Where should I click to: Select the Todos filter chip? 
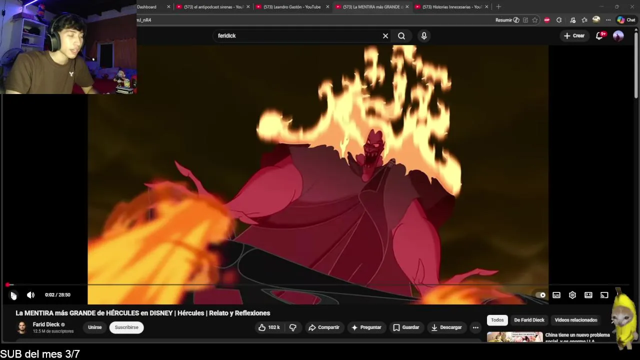[x=497, y=320]
